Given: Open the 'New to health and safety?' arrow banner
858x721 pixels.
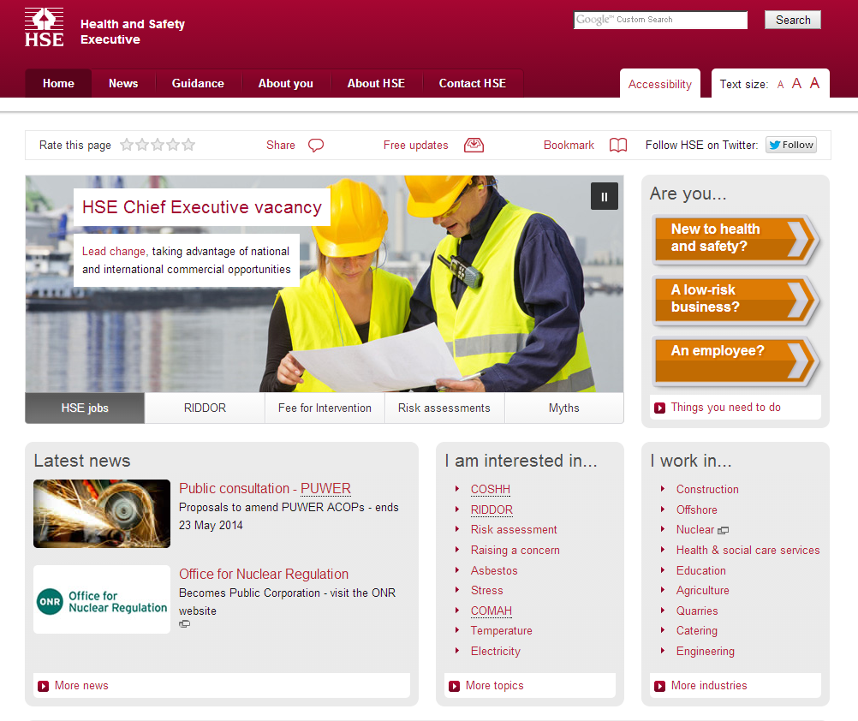Looking at the screenshot, I should pyautogui.click(x=735, y=239).
